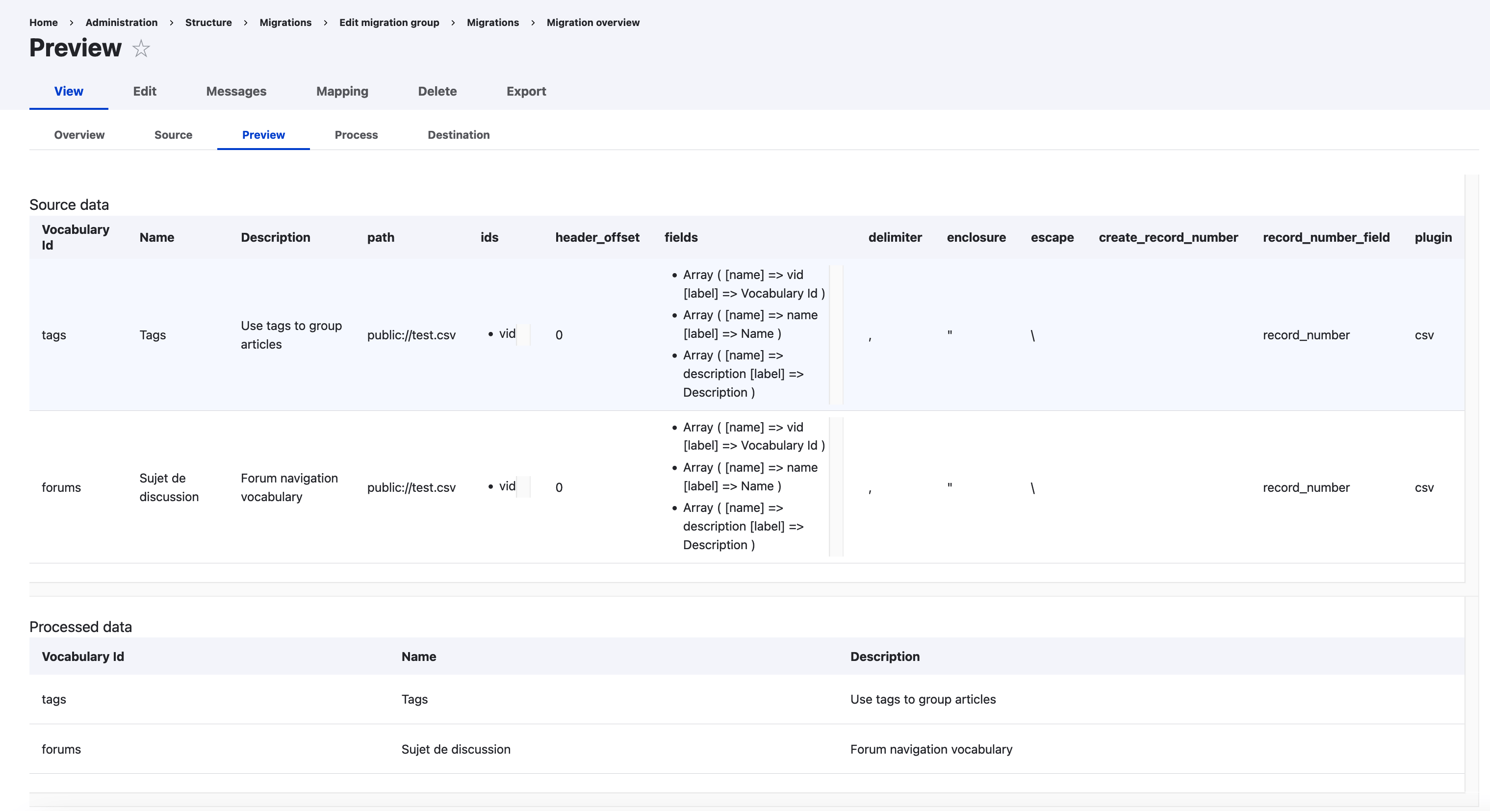Click the forums row public://test.csv path
This screenshot has height=811, width=1490.
(x=411, y=488)
